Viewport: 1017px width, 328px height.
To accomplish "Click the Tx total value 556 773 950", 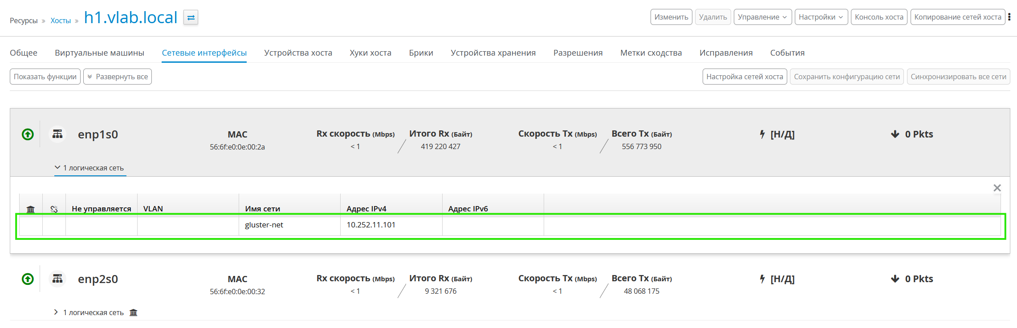I will coord(642,146).
